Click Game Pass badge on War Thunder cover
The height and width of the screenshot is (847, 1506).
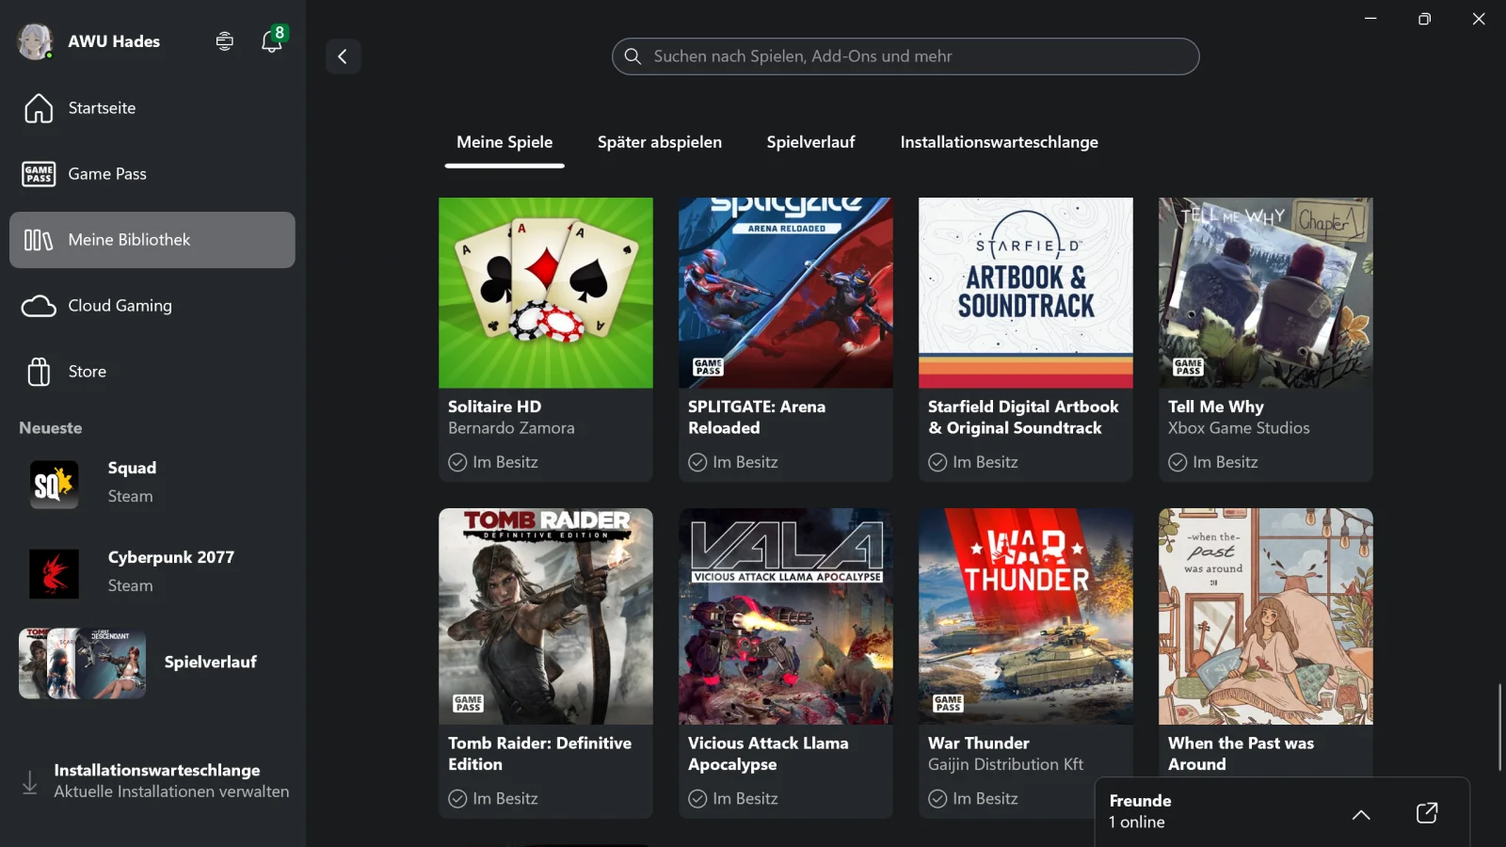(949, 703)
